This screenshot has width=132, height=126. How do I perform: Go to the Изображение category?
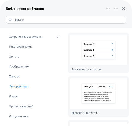pos(19,67)
